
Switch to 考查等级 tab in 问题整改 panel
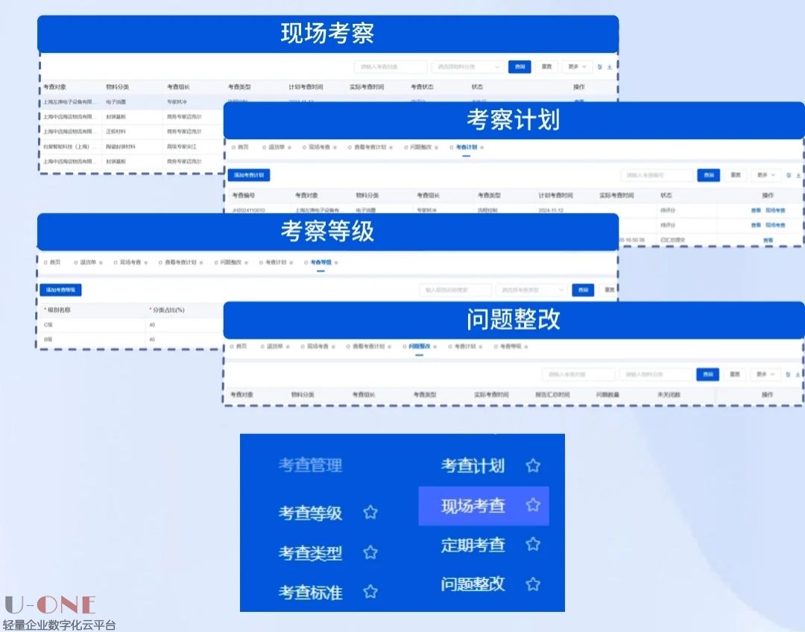pos(511,346)
